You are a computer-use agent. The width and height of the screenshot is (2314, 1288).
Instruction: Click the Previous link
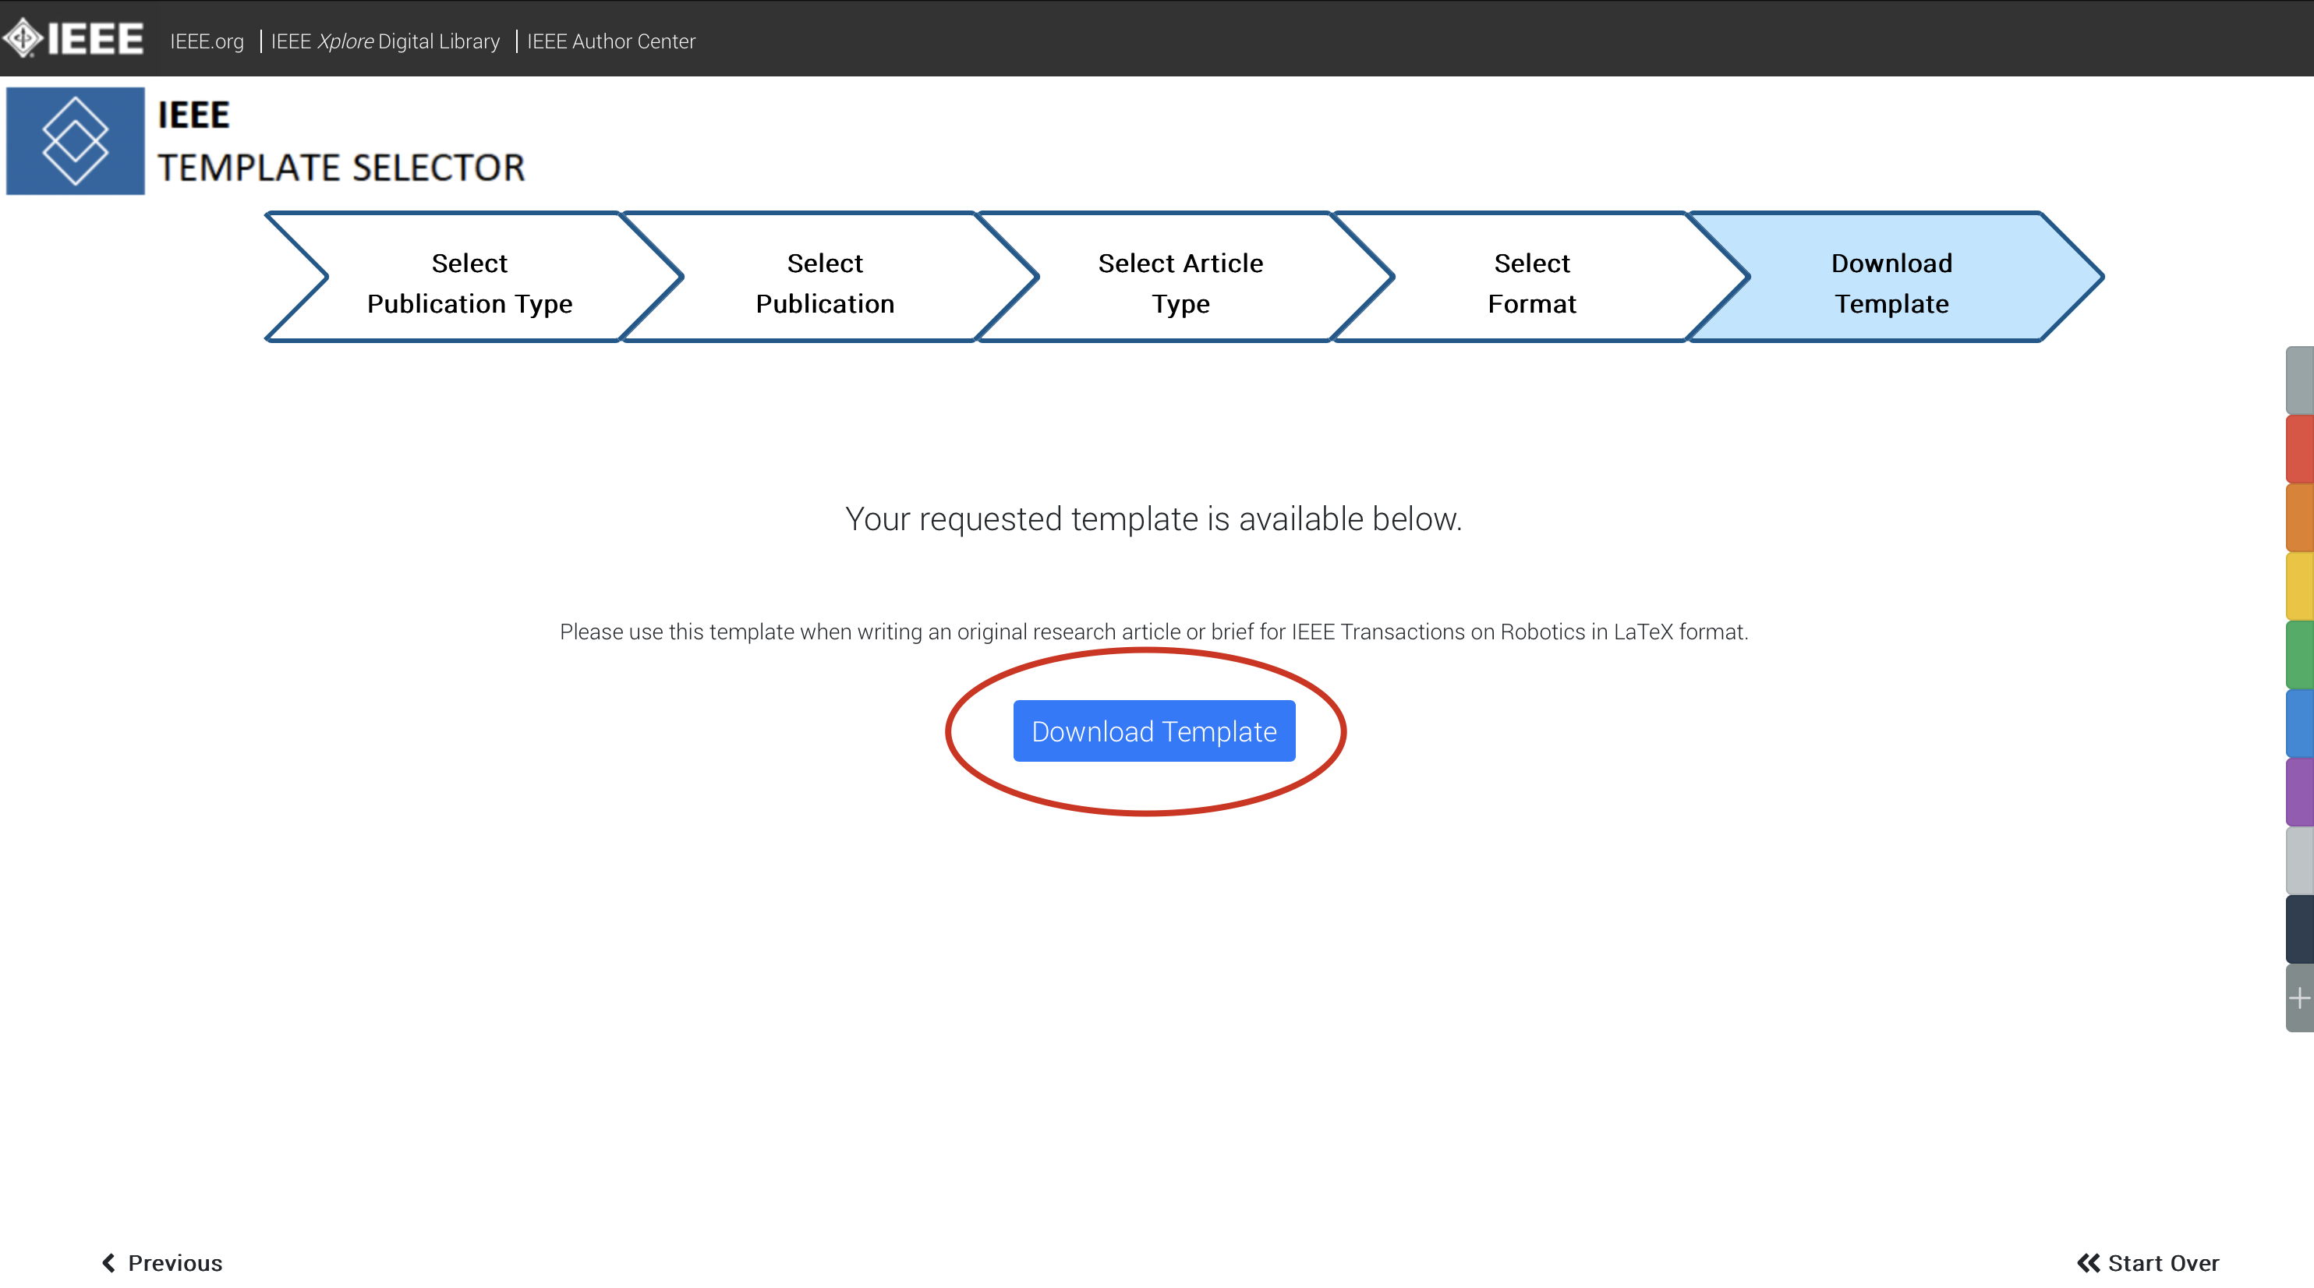pos(163,1263)
